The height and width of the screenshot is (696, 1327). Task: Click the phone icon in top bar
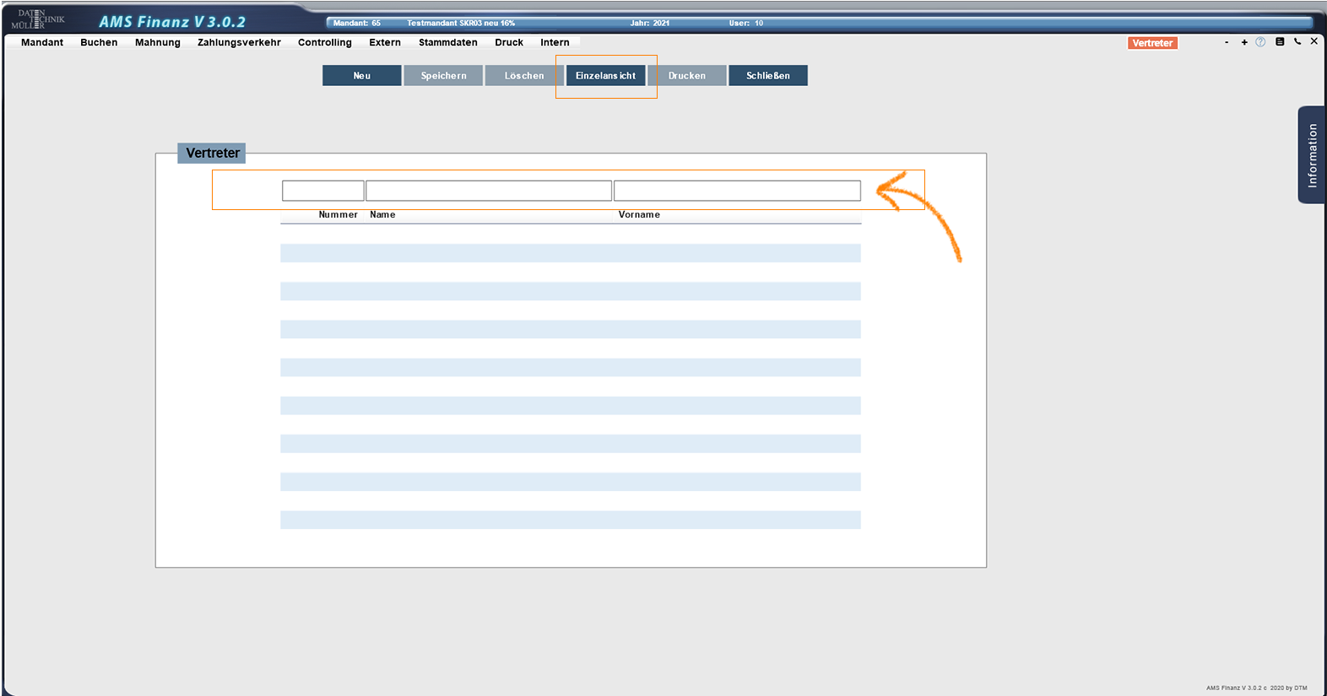(1297, 41)
